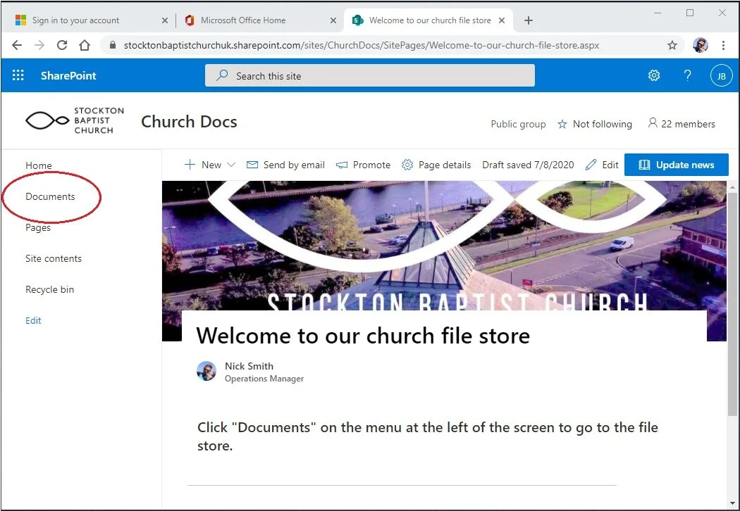Click the Welcome to our church file store heading

363,336
